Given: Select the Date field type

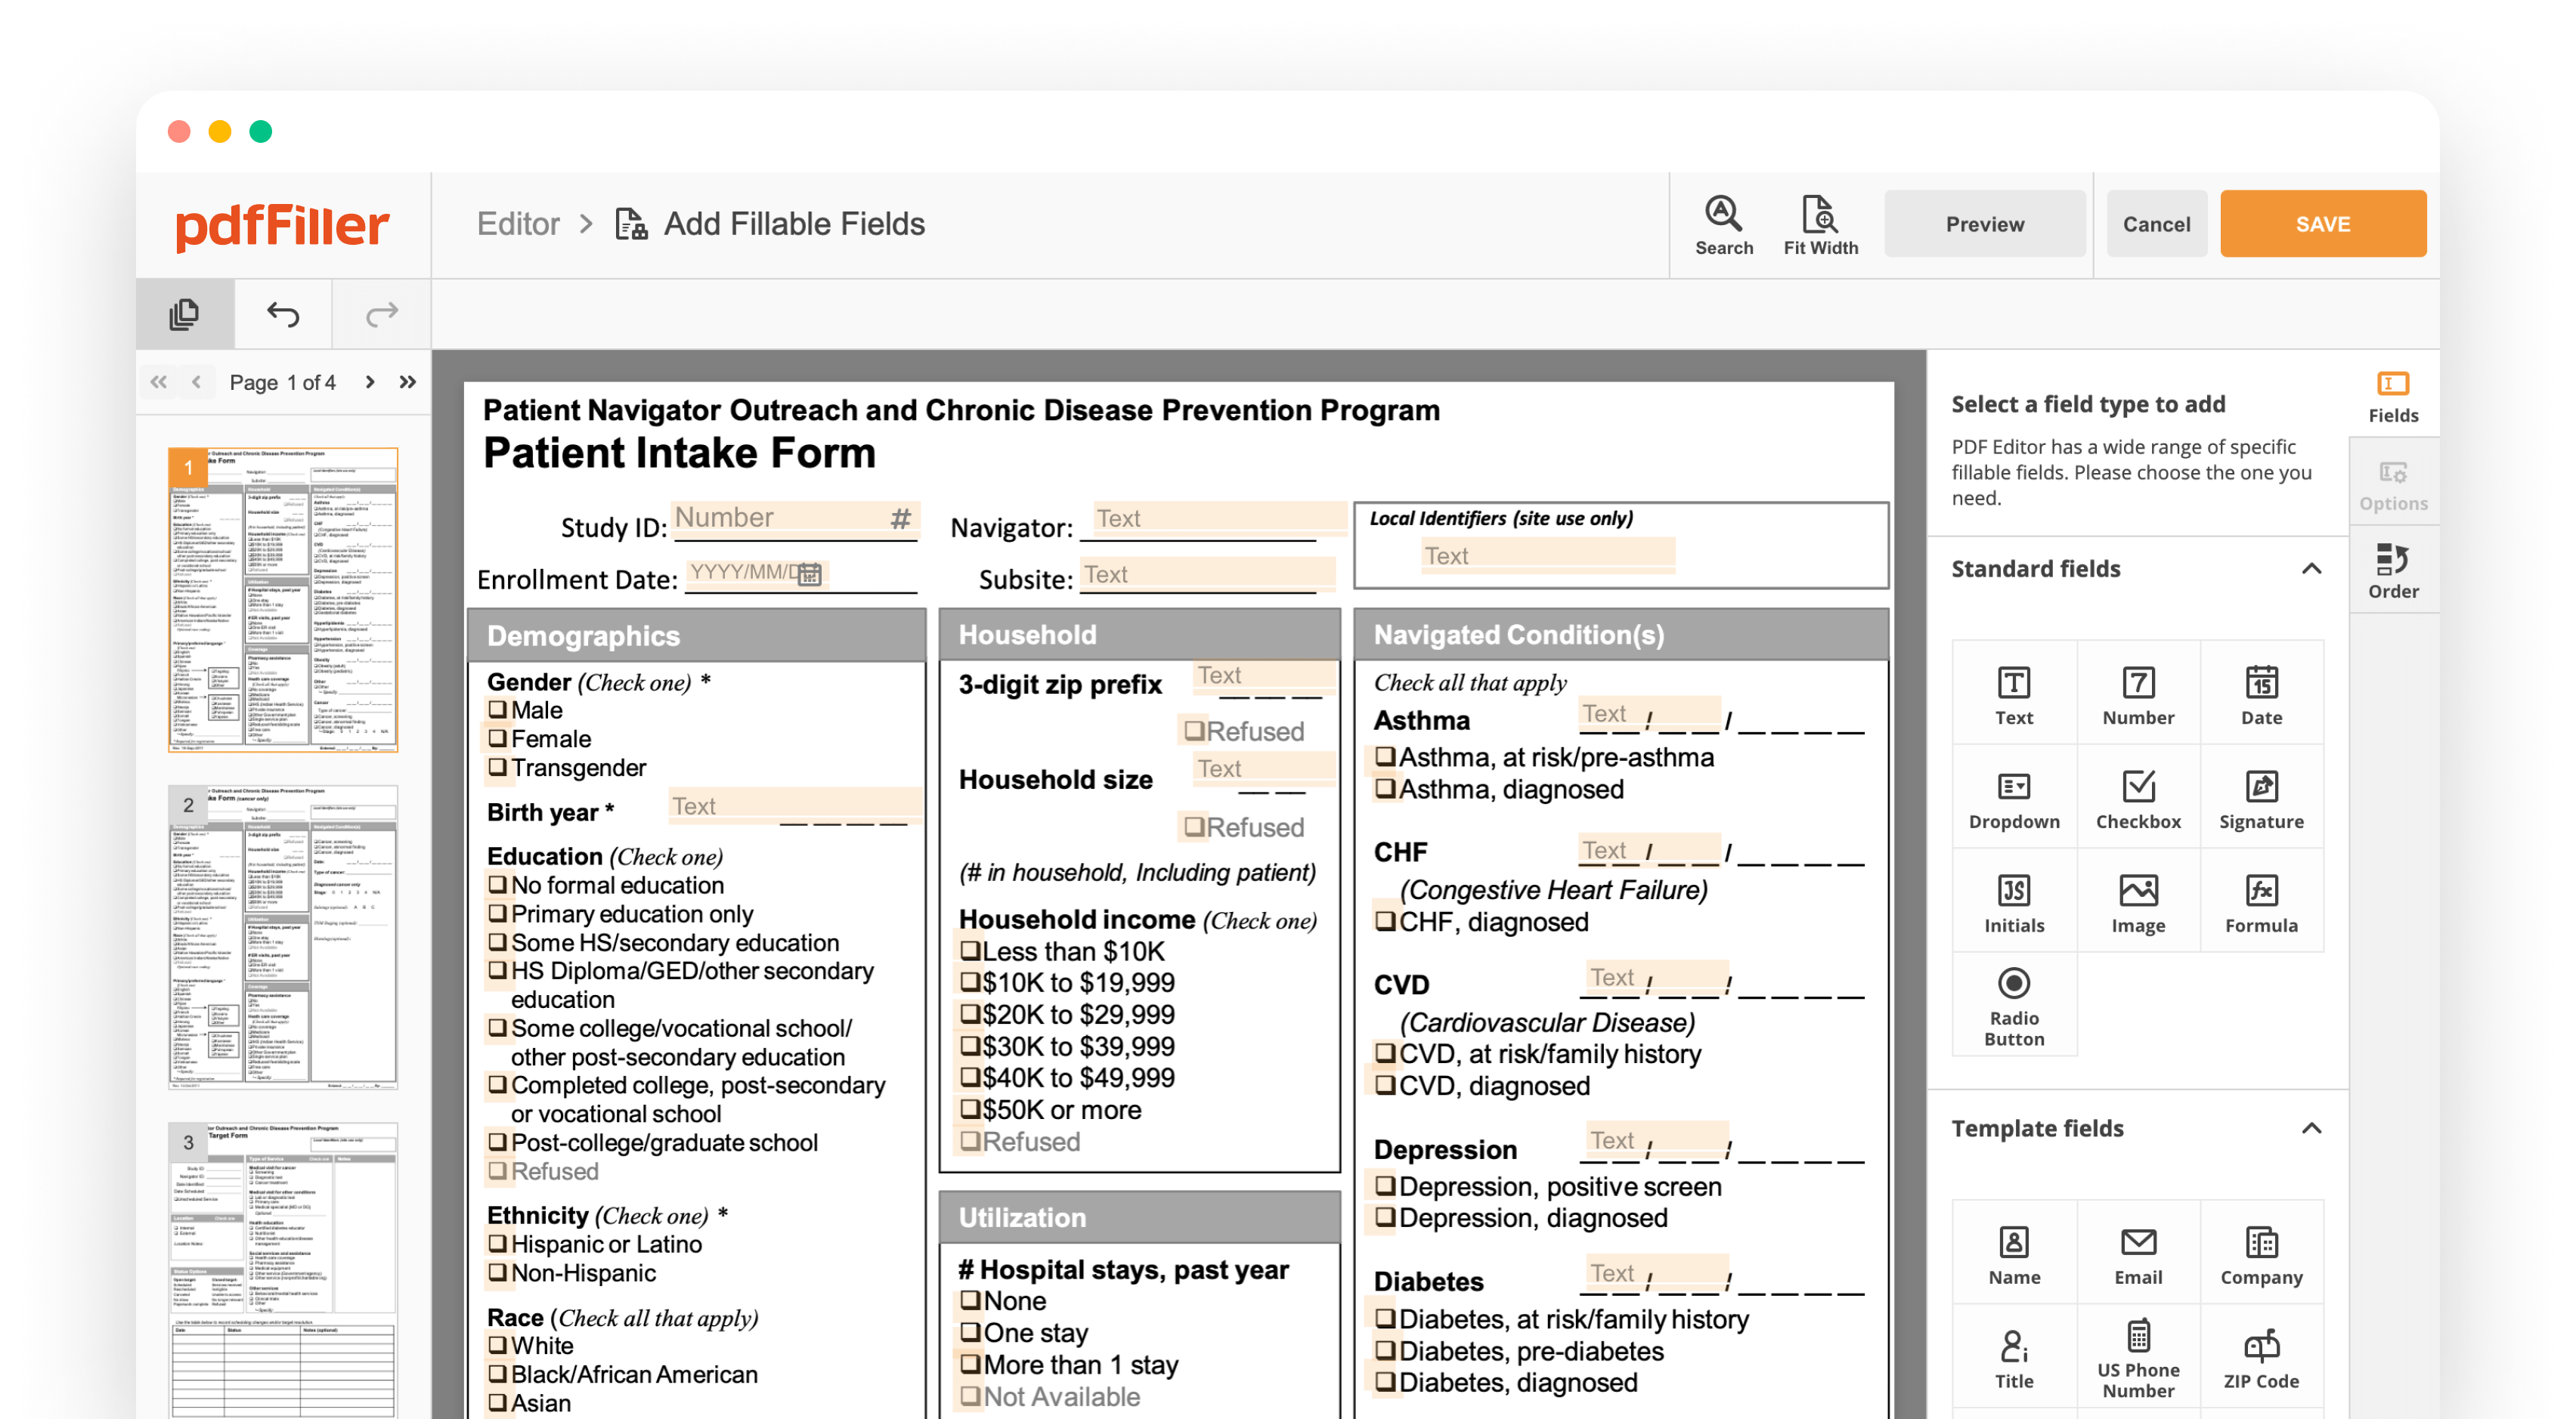Looking at the screenshot, I should [x=2262, y=693].
